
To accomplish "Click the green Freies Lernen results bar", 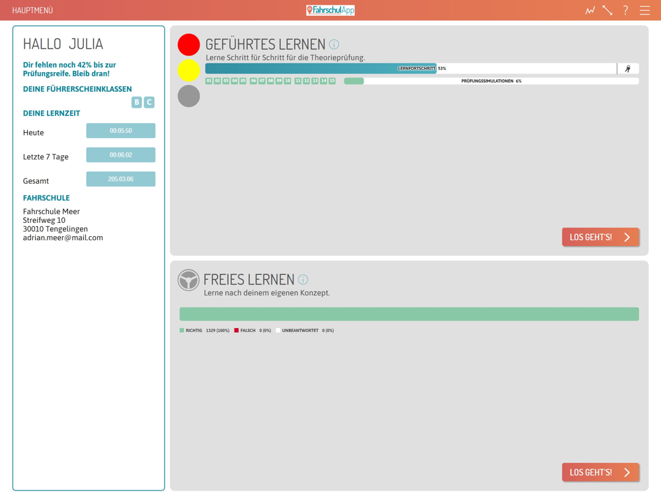I will pyautogui.click(x=409, y=314).
